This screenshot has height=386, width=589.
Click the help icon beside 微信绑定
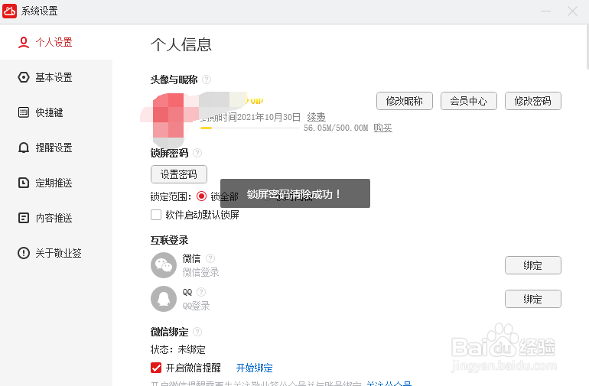click(x=197, y=332)
